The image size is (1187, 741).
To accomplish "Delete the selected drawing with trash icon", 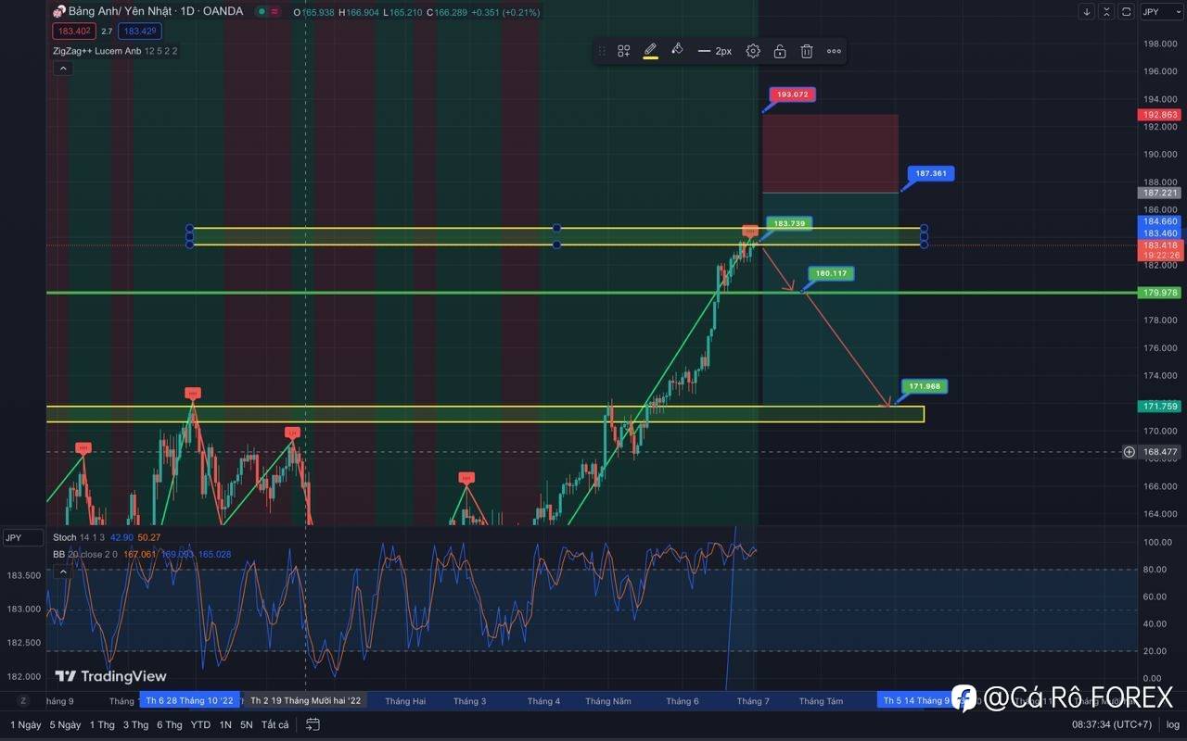I will (807, 51).
